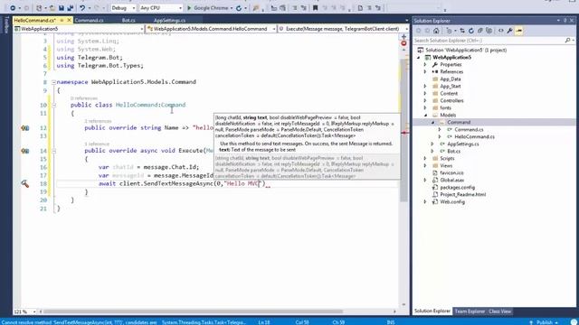This screenshot has height=325, width=579.
Task: Collapse the Models folder
Action: tap(425, 115)
